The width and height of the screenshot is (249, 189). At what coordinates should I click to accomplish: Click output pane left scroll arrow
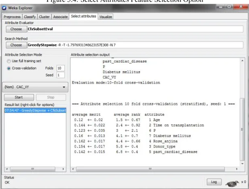pos(73,169)
